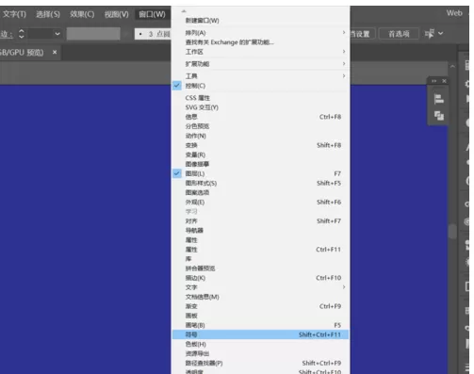The image size is (474, 374).
Task: Open the 色板(H) panel
Action: tap(261, 344)
